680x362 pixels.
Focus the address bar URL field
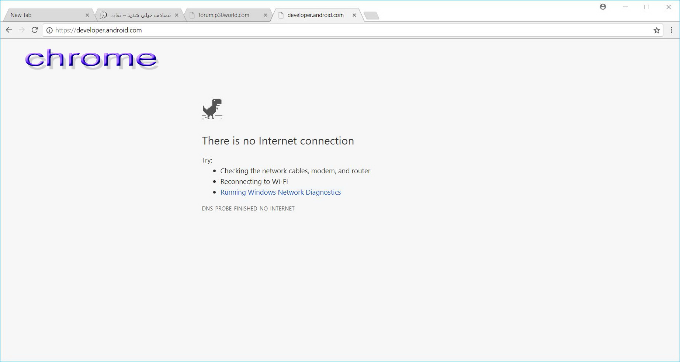click(352, 30)
